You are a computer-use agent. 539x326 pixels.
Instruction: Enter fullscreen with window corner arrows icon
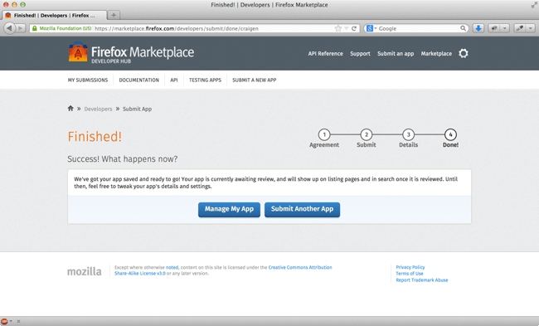[534, 5]
